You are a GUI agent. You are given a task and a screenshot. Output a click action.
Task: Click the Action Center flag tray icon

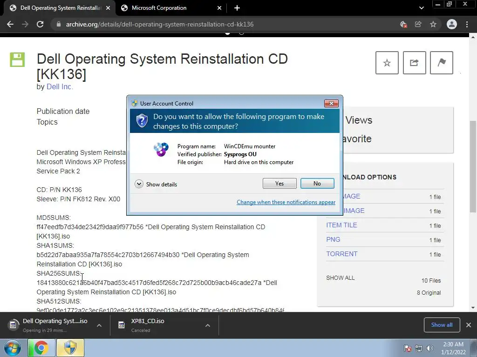pos(407,348)
